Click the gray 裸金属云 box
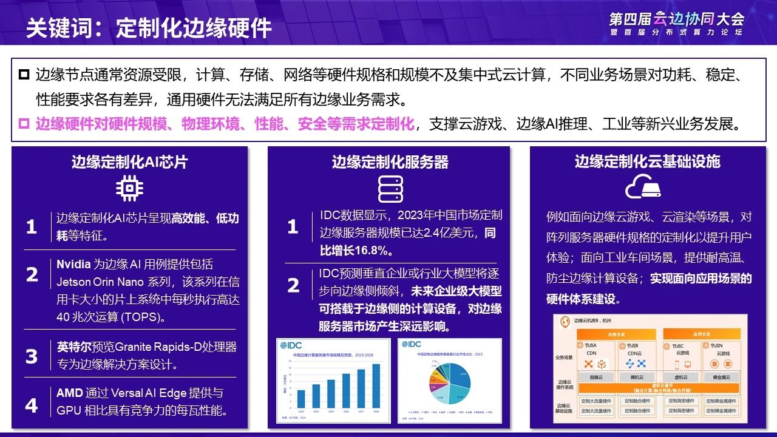This screenshot has height=437, width=777. (721, 377)
